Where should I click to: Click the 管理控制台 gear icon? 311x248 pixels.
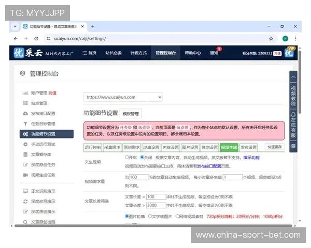[22, 73]
